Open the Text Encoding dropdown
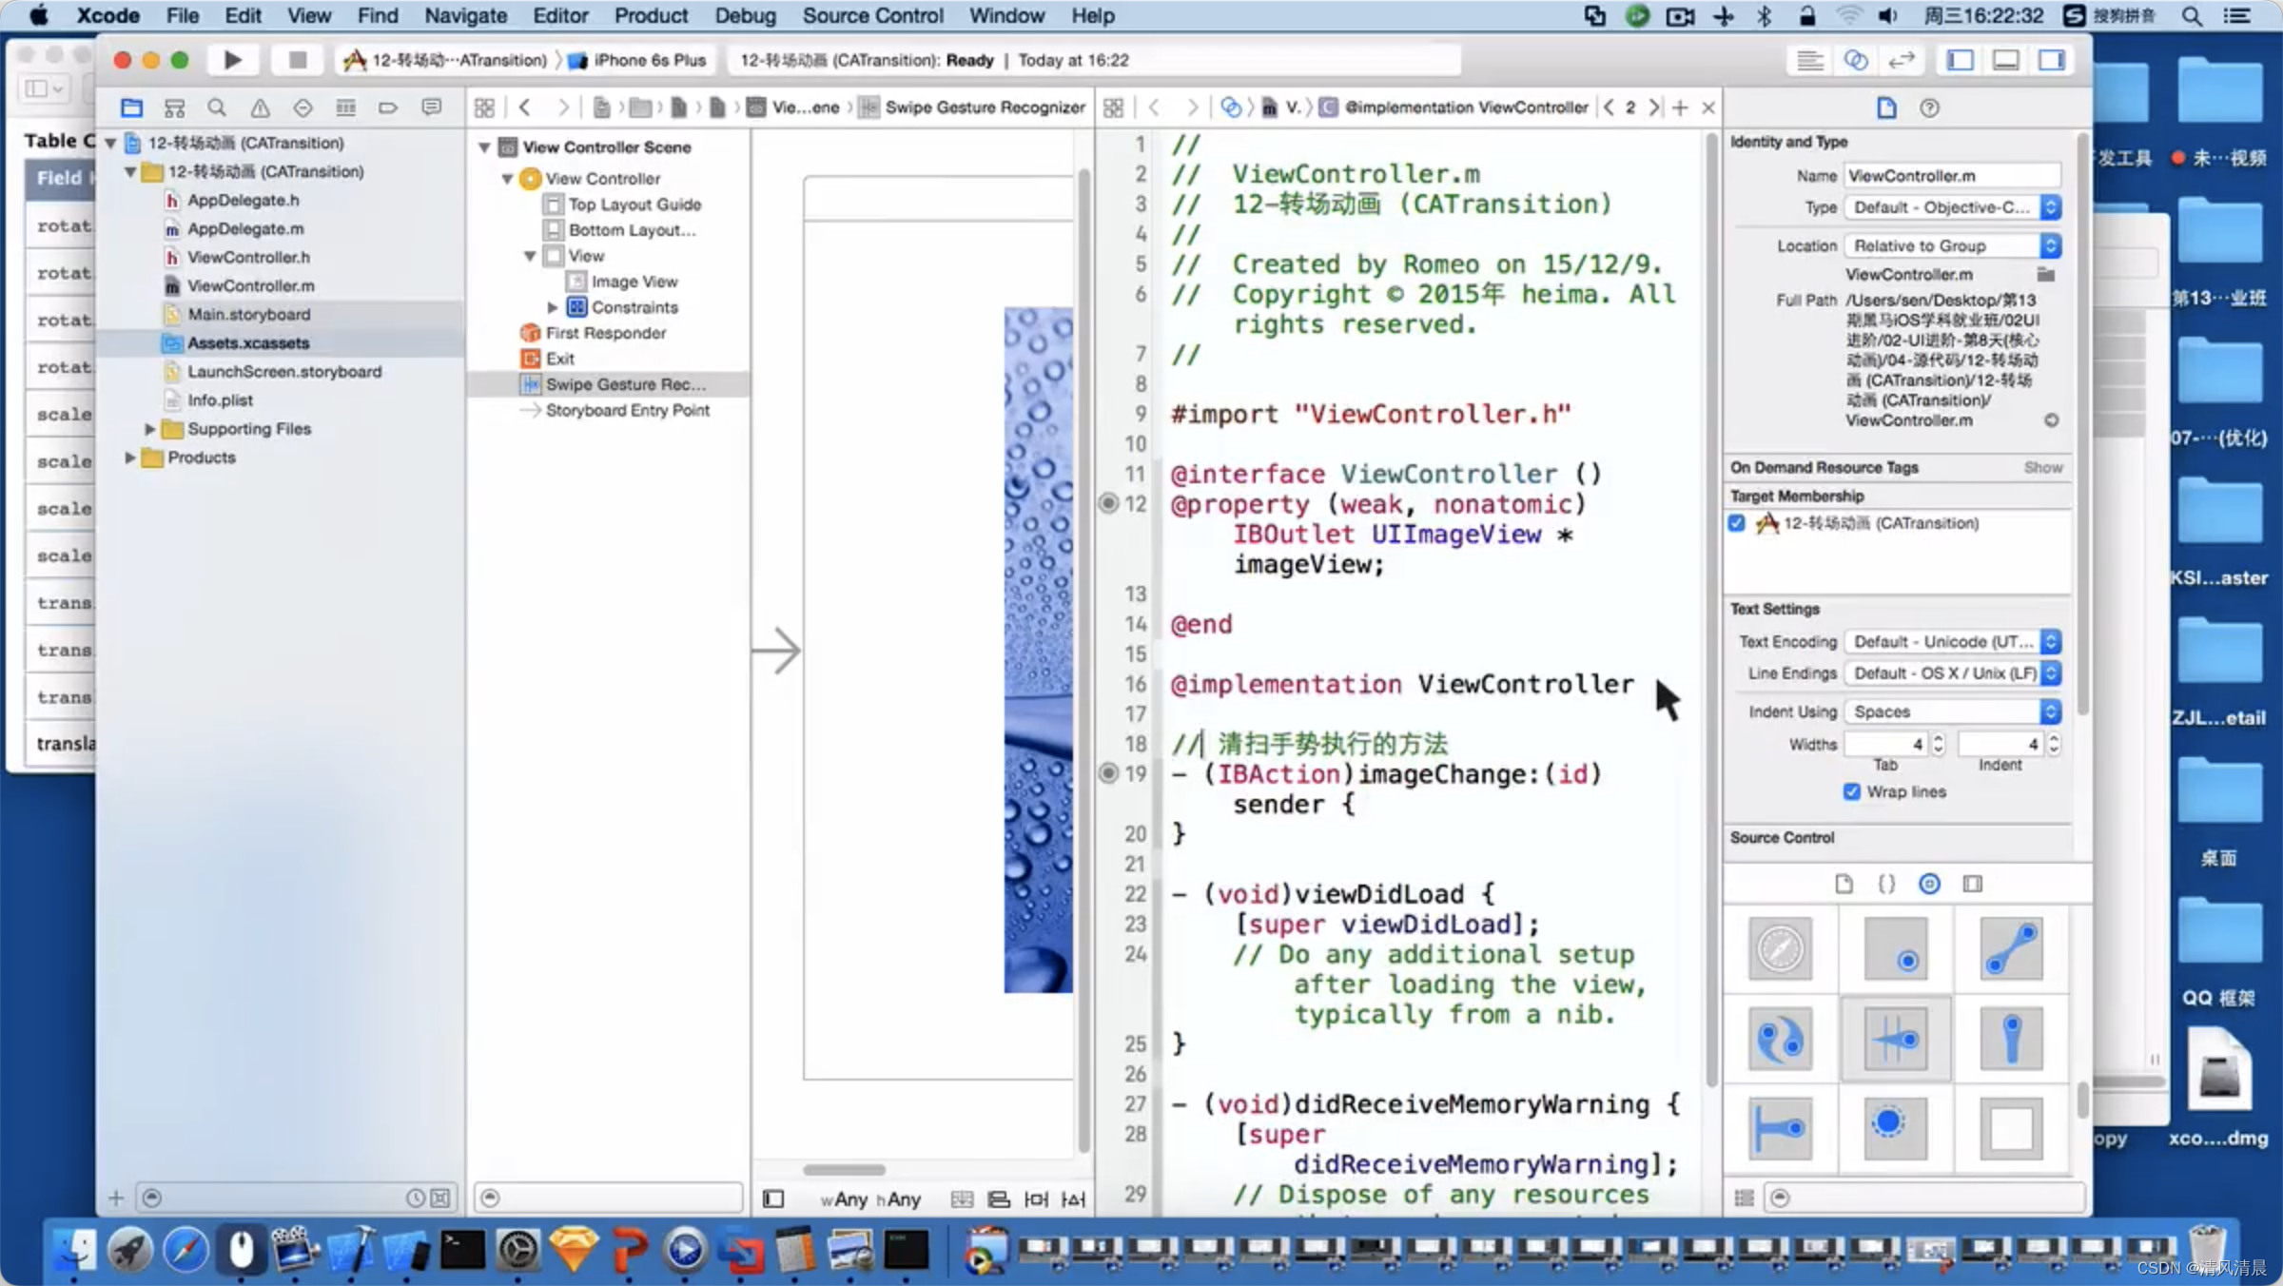 point(1952,641)
